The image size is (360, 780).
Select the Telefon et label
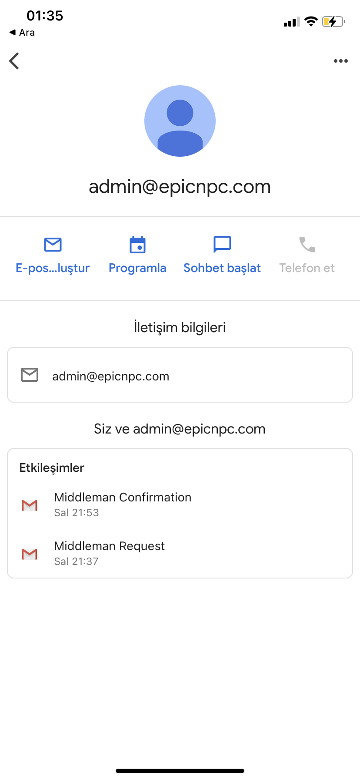point(307,268)
